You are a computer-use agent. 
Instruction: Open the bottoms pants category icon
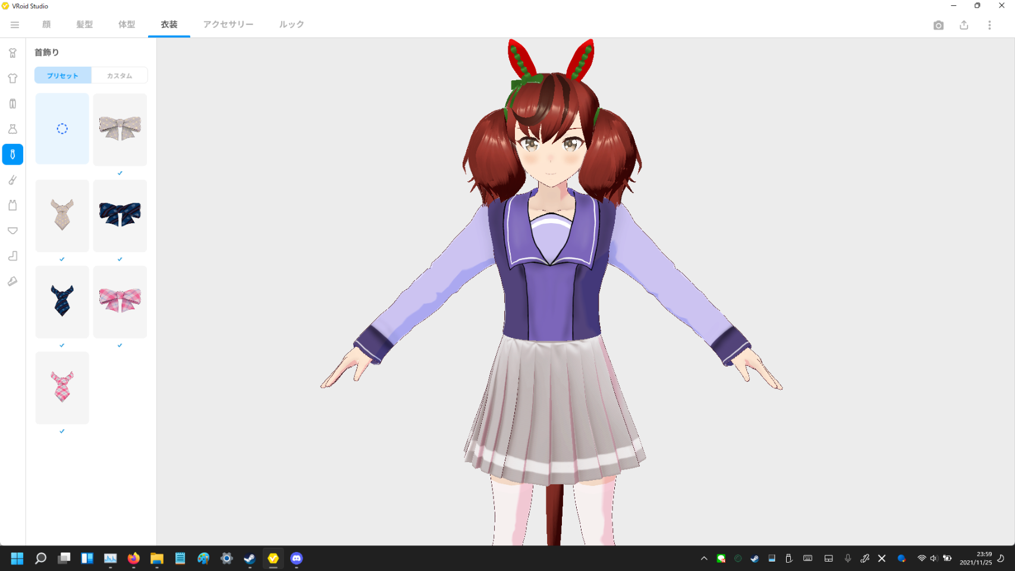click(12, 104)
